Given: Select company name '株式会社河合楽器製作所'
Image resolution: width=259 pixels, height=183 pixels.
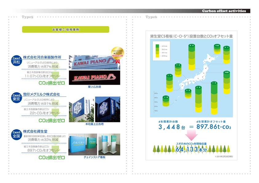Looking at the screenshot, I should [x=42, y=57].
